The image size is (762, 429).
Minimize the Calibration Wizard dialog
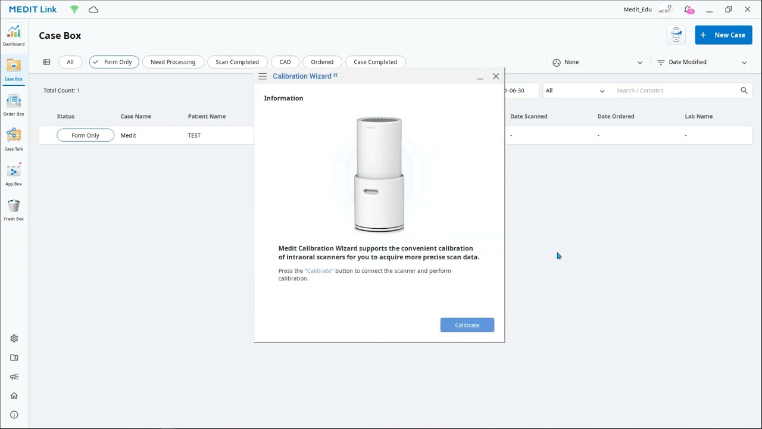click(480, 76)
